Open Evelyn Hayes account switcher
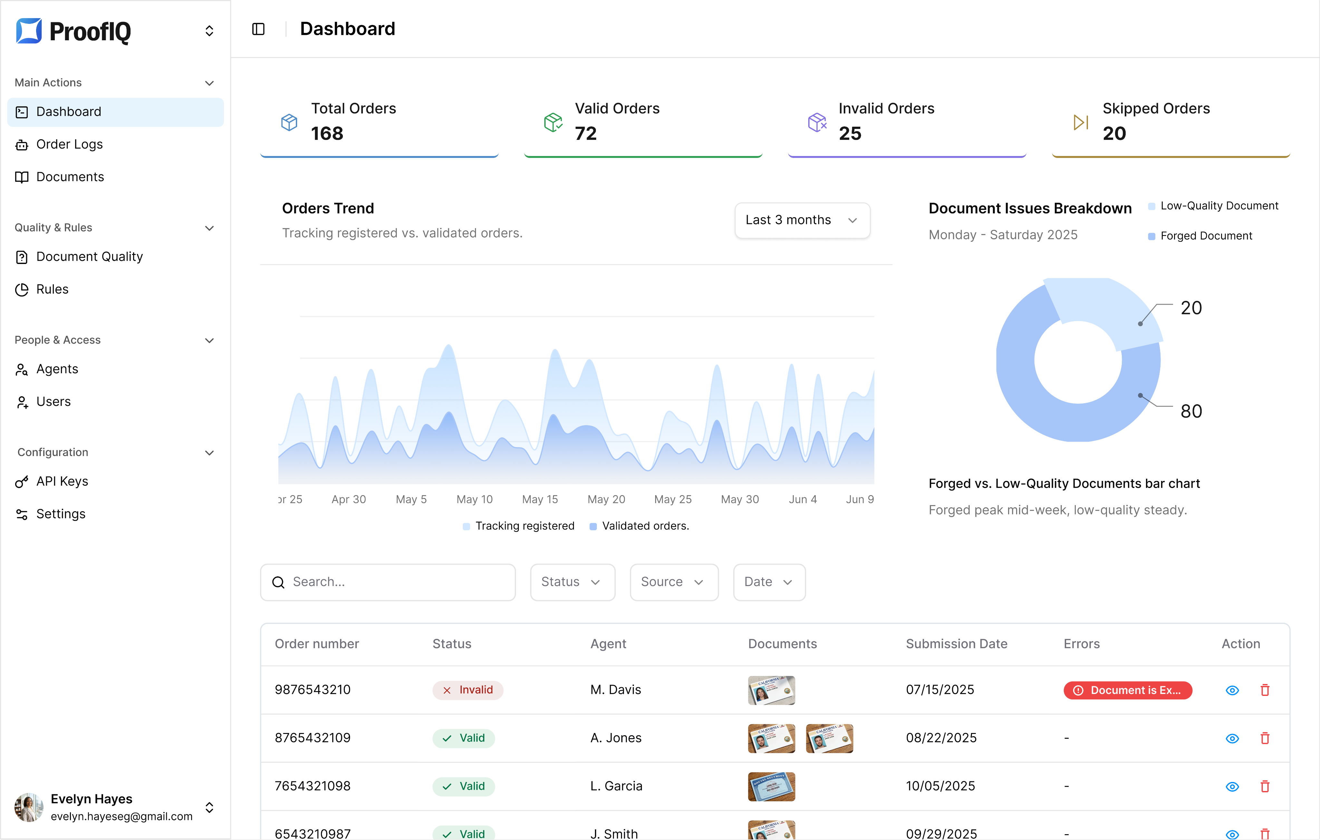 point(209,807)
